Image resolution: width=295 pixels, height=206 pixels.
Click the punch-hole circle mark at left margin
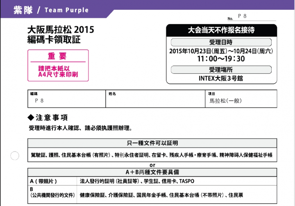click(x=15, y=156)
